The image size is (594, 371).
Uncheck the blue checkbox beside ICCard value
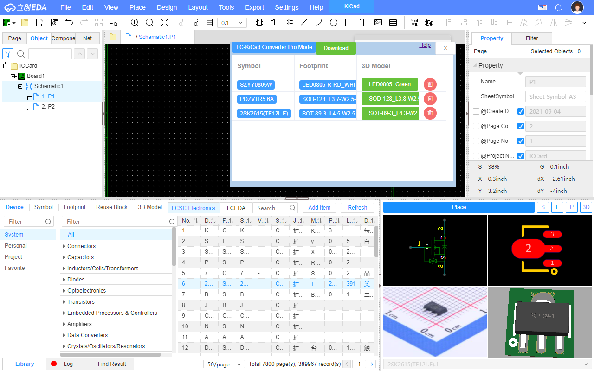tap(521, 156)
